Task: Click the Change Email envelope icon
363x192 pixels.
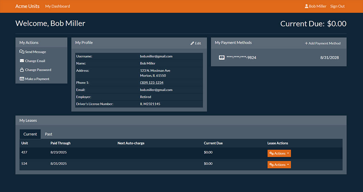Action: point(22,61)
